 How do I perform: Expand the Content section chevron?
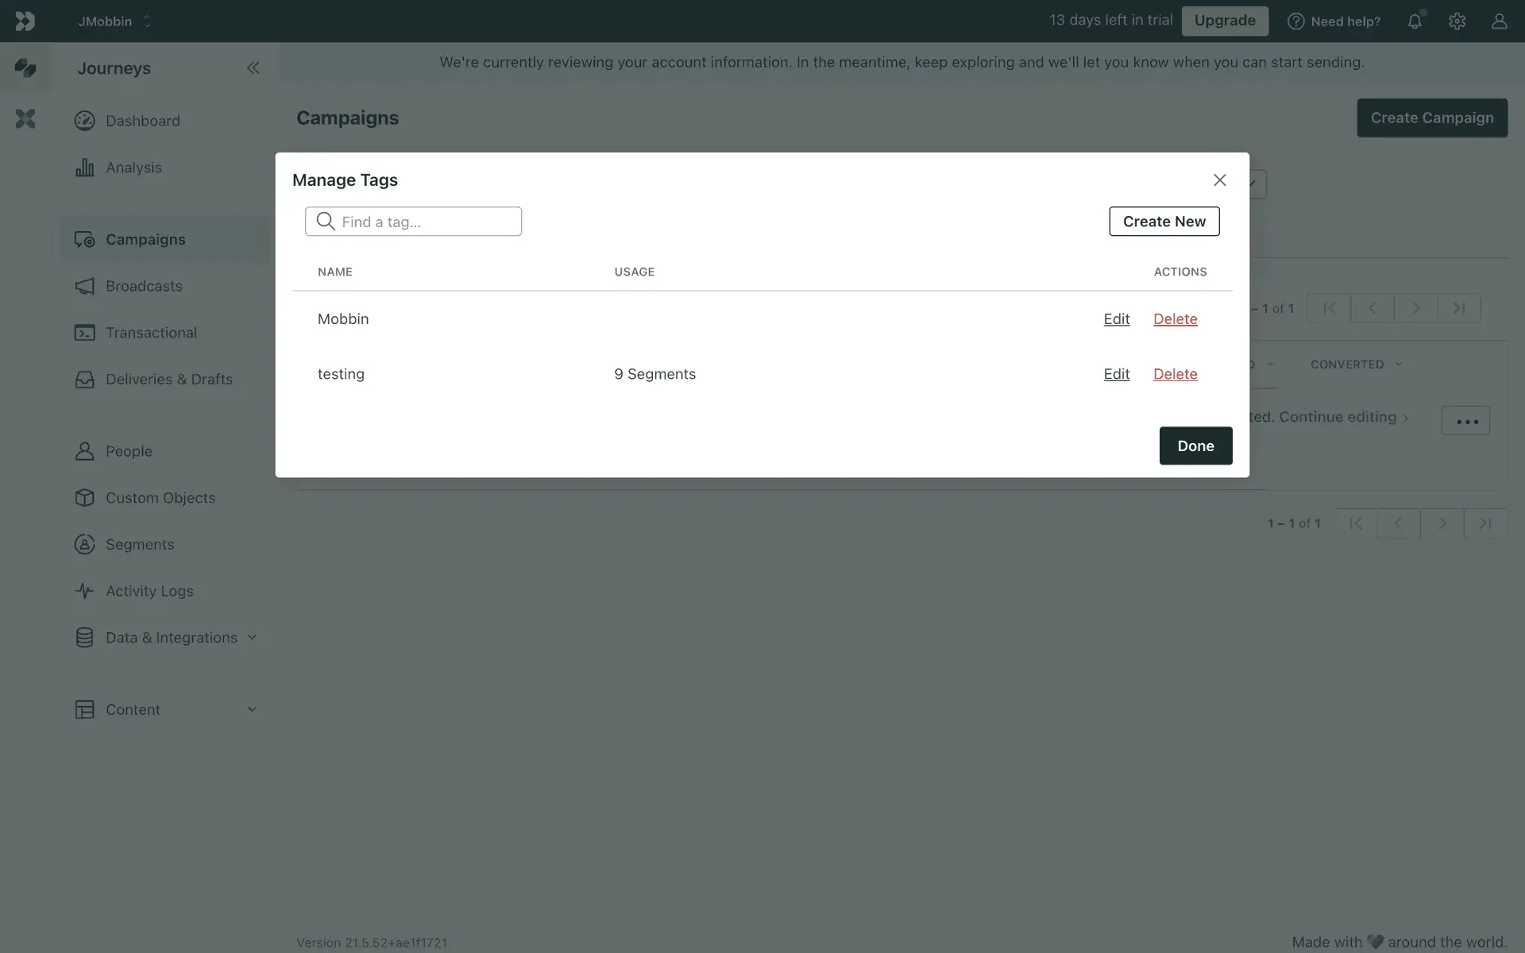pos(252,709)
